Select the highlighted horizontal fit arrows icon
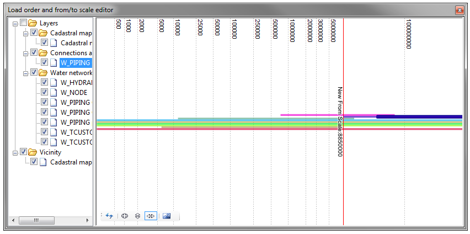The width and height of the screenshot is (470, 234). 151,216
